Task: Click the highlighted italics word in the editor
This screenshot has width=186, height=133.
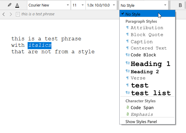Action: click(40, 45)
